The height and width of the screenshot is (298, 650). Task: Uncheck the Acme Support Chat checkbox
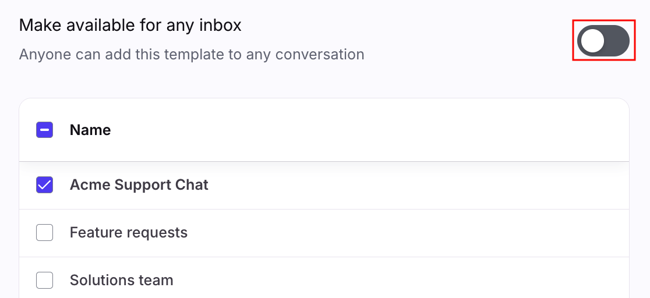45,185
